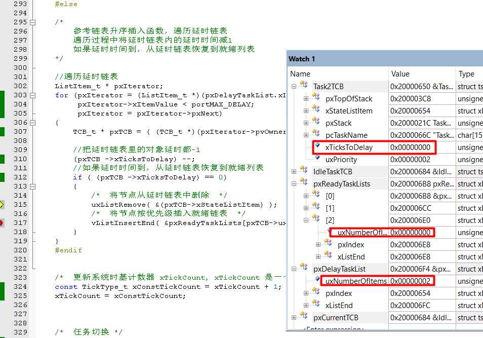483x338 pixels.
Task: Click the icon beside array element [1]
Action: click(316, 206)
